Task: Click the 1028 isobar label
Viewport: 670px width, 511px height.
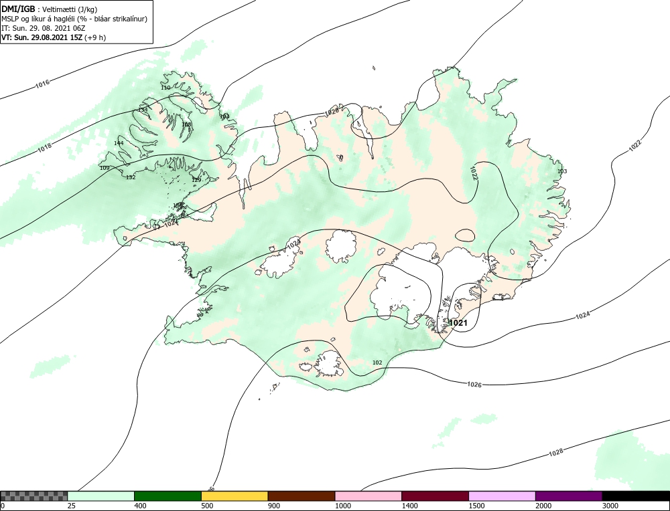Action: [x=555, y=452]
